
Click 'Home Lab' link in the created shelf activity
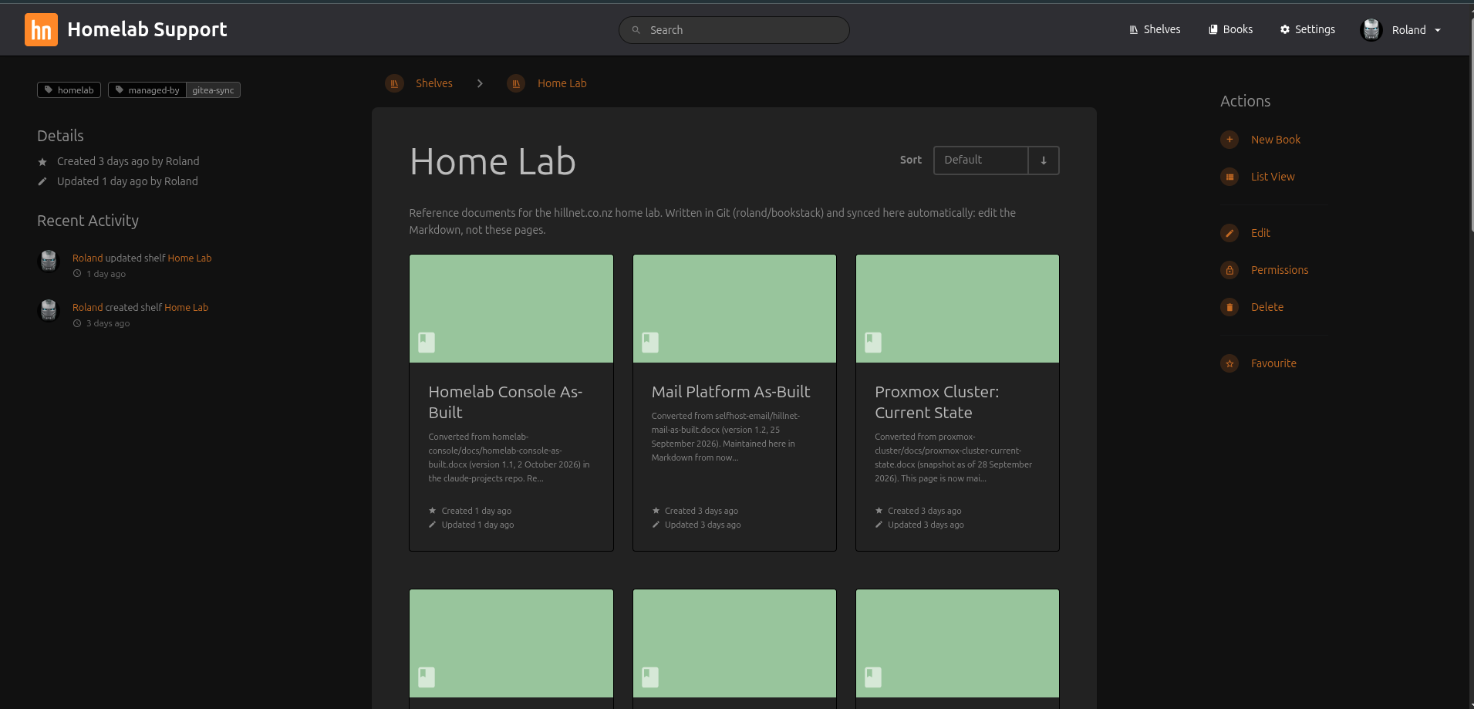[187, 308]
